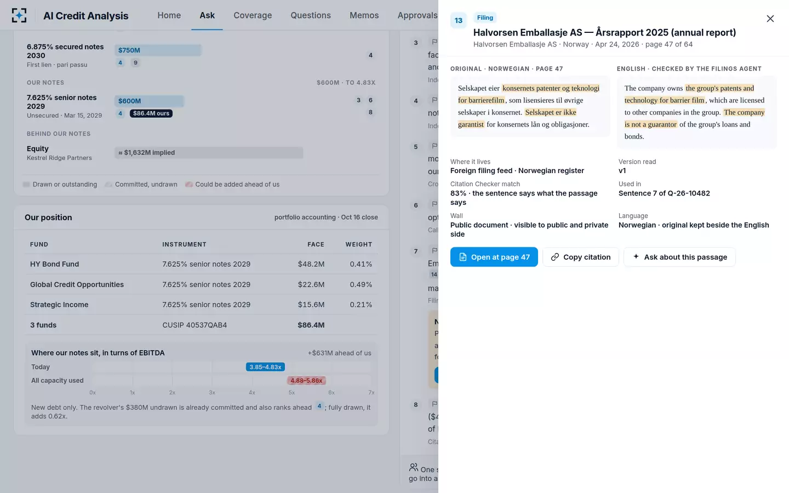
Task: Click the 4.88–5.86x capacity marker
Action: (x=306, y=381)
